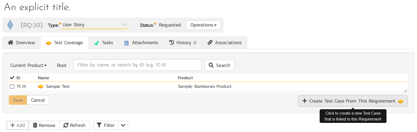The image size is (417, 132).
Task: Click the filter by name input field
Action: point(137,65)
